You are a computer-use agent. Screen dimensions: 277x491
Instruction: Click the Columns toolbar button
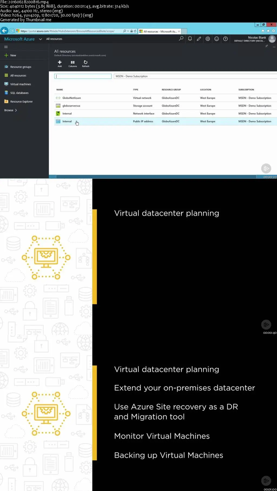coord(72,64)
